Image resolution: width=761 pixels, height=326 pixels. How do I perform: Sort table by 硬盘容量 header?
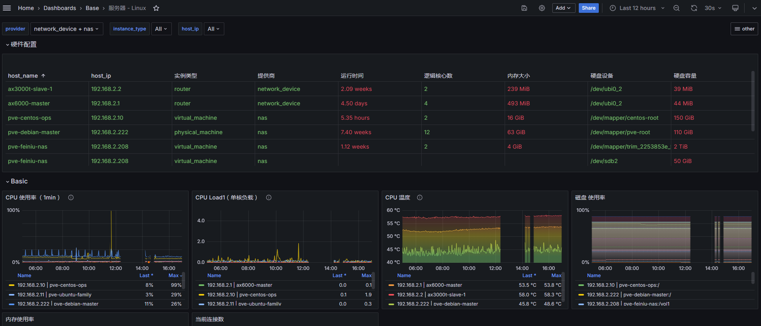tap(685, 76)
